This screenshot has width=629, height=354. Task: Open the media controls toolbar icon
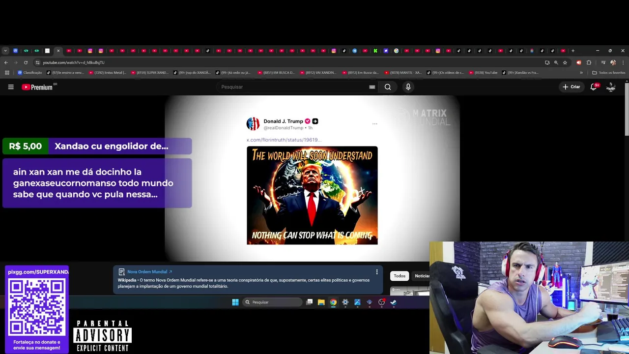click(x=603, y=62)
